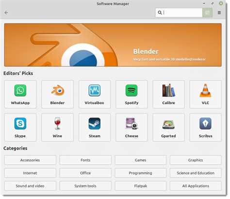Go back with the arrow button

(x=6, y=13)
